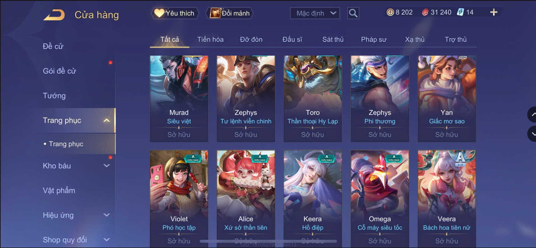Click the gold coin balance icon
Viewport: 536px width, 248px height.
pos(390,12)
